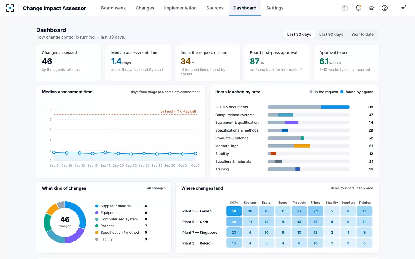Image resolution: width=415 pixels, height=259 pixels.
Task: Click the Sep 18 data point on chart
Action: (x=105, y=153)
